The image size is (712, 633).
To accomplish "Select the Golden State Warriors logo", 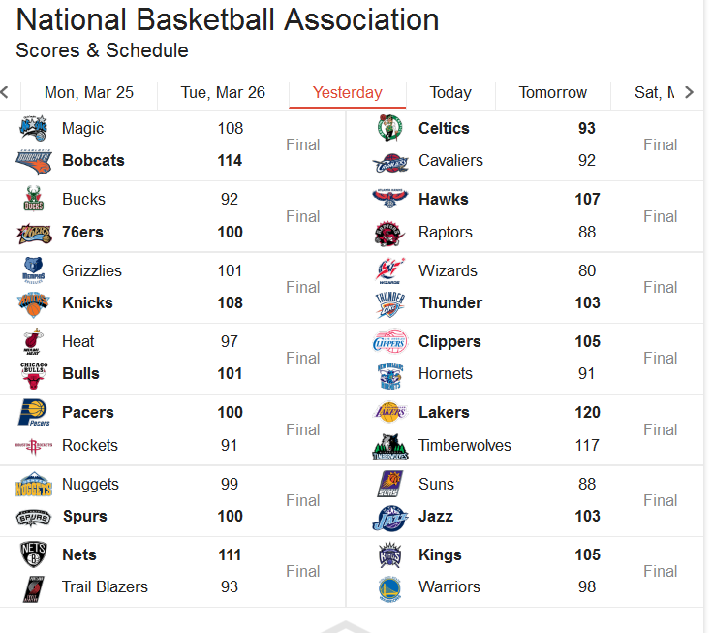I will (390, 587).
